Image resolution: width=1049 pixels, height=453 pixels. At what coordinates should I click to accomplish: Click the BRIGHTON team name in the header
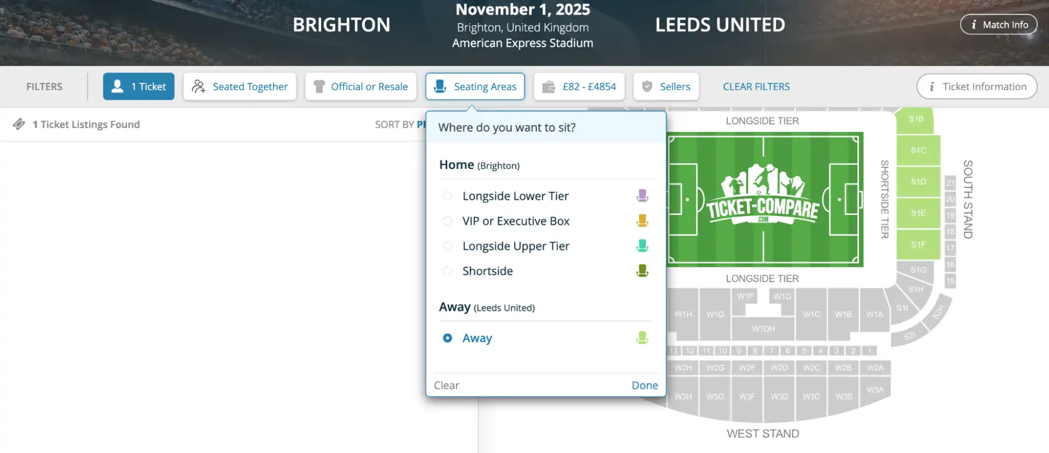tap(341, 24)
